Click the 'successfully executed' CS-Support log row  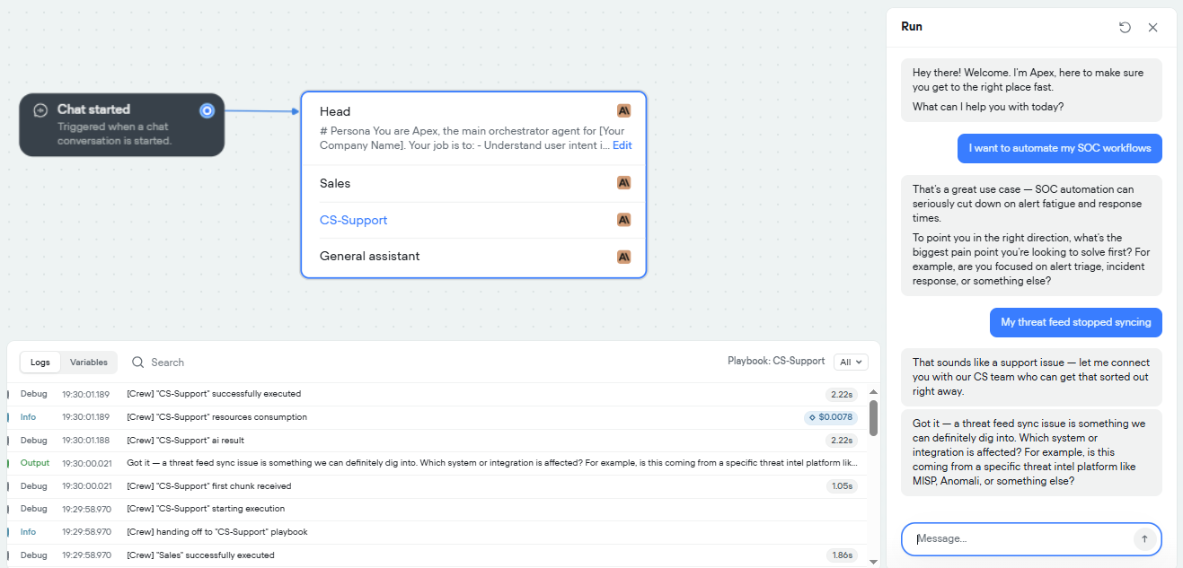point(437,394)
